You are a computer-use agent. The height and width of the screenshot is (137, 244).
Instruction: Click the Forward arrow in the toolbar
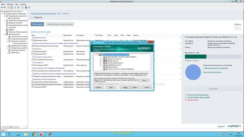click(x=5, y=8)
